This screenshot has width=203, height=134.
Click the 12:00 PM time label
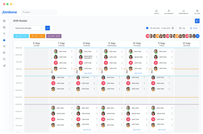click(x=19, y=76)
